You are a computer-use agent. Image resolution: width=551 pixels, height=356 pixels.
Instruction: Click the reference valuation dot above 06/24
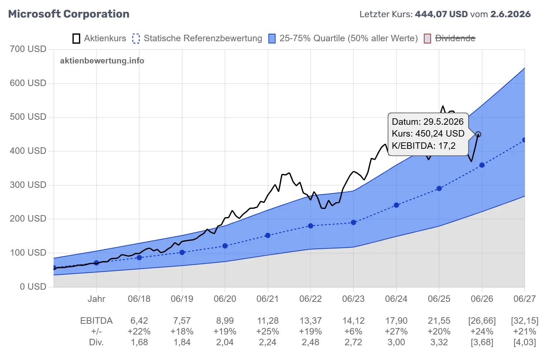tap(396, 205)
